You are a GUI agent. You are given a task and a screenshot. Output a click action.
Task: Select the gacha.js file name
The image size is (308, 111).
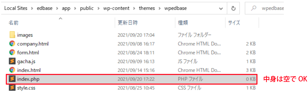pyautogui.click(x=26, y=61)
